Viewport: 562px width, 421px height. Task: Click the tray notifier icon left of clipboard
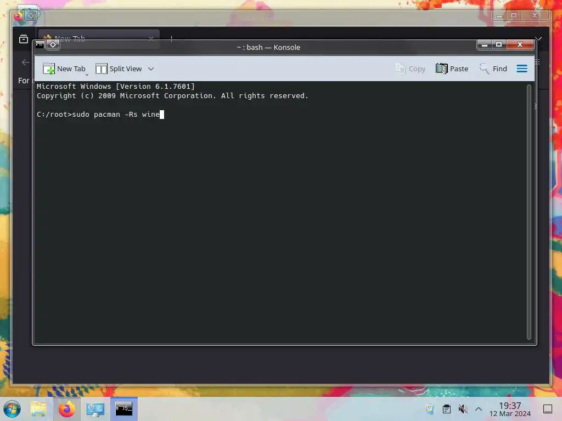coord(430,409)
